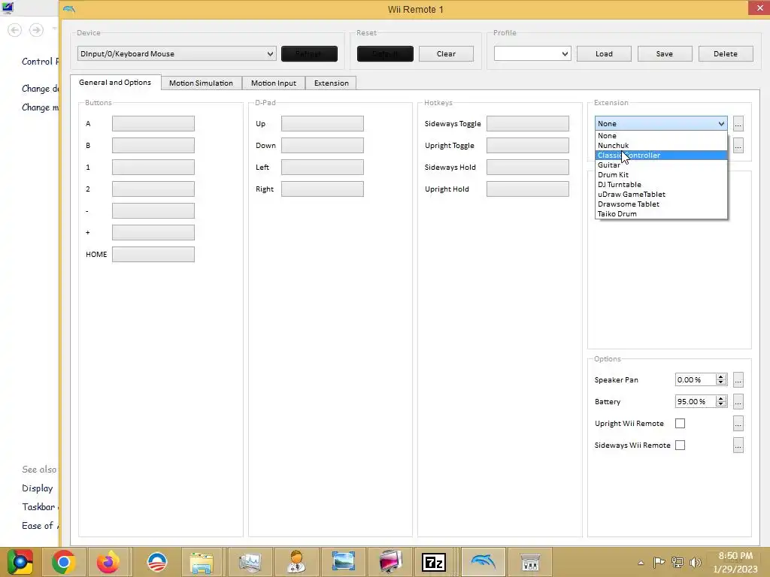Launch Firefox from the taskbar
Screen dimensions: 770x577
pos(108,562)
